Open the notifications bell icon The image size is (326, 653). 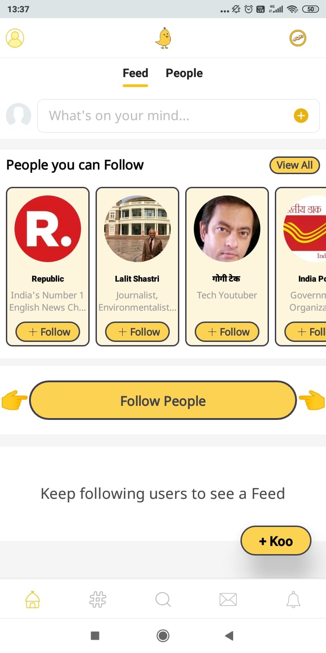pyautogui.click(x=293, y=599)
